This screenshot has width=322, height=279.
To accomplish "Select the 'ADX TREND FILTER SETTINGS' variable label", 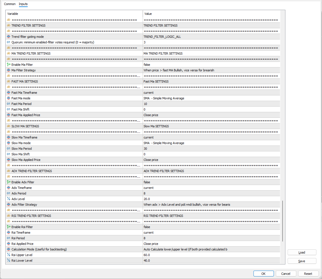I will pos(32,171).
